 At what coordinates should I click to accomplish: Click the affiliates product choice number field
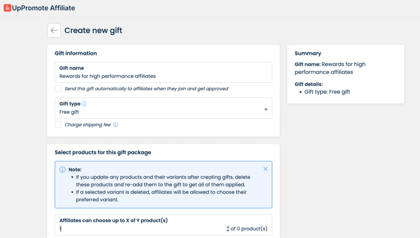click(139, 229)
